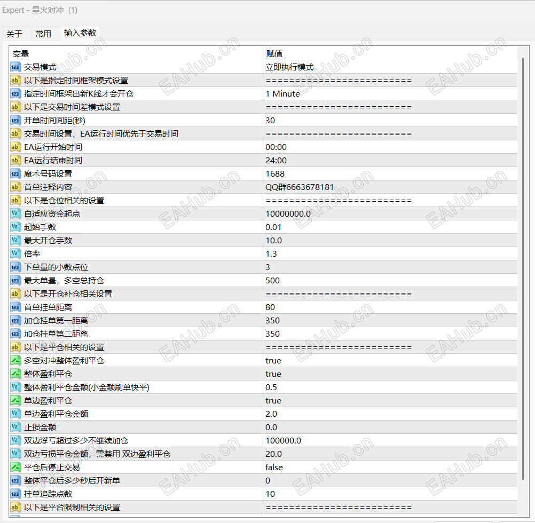Select the 以下是开仓补仓相关设置 row label
This screenshot has height=523, width=535.
point(68,294)
